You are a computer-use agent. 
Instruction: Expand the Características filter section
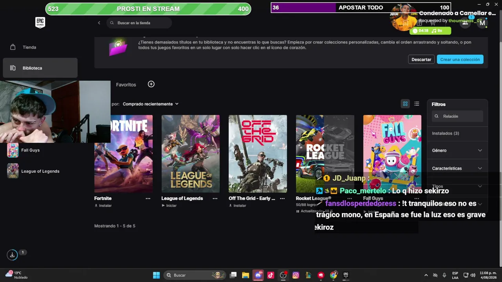tap(457, 168)
